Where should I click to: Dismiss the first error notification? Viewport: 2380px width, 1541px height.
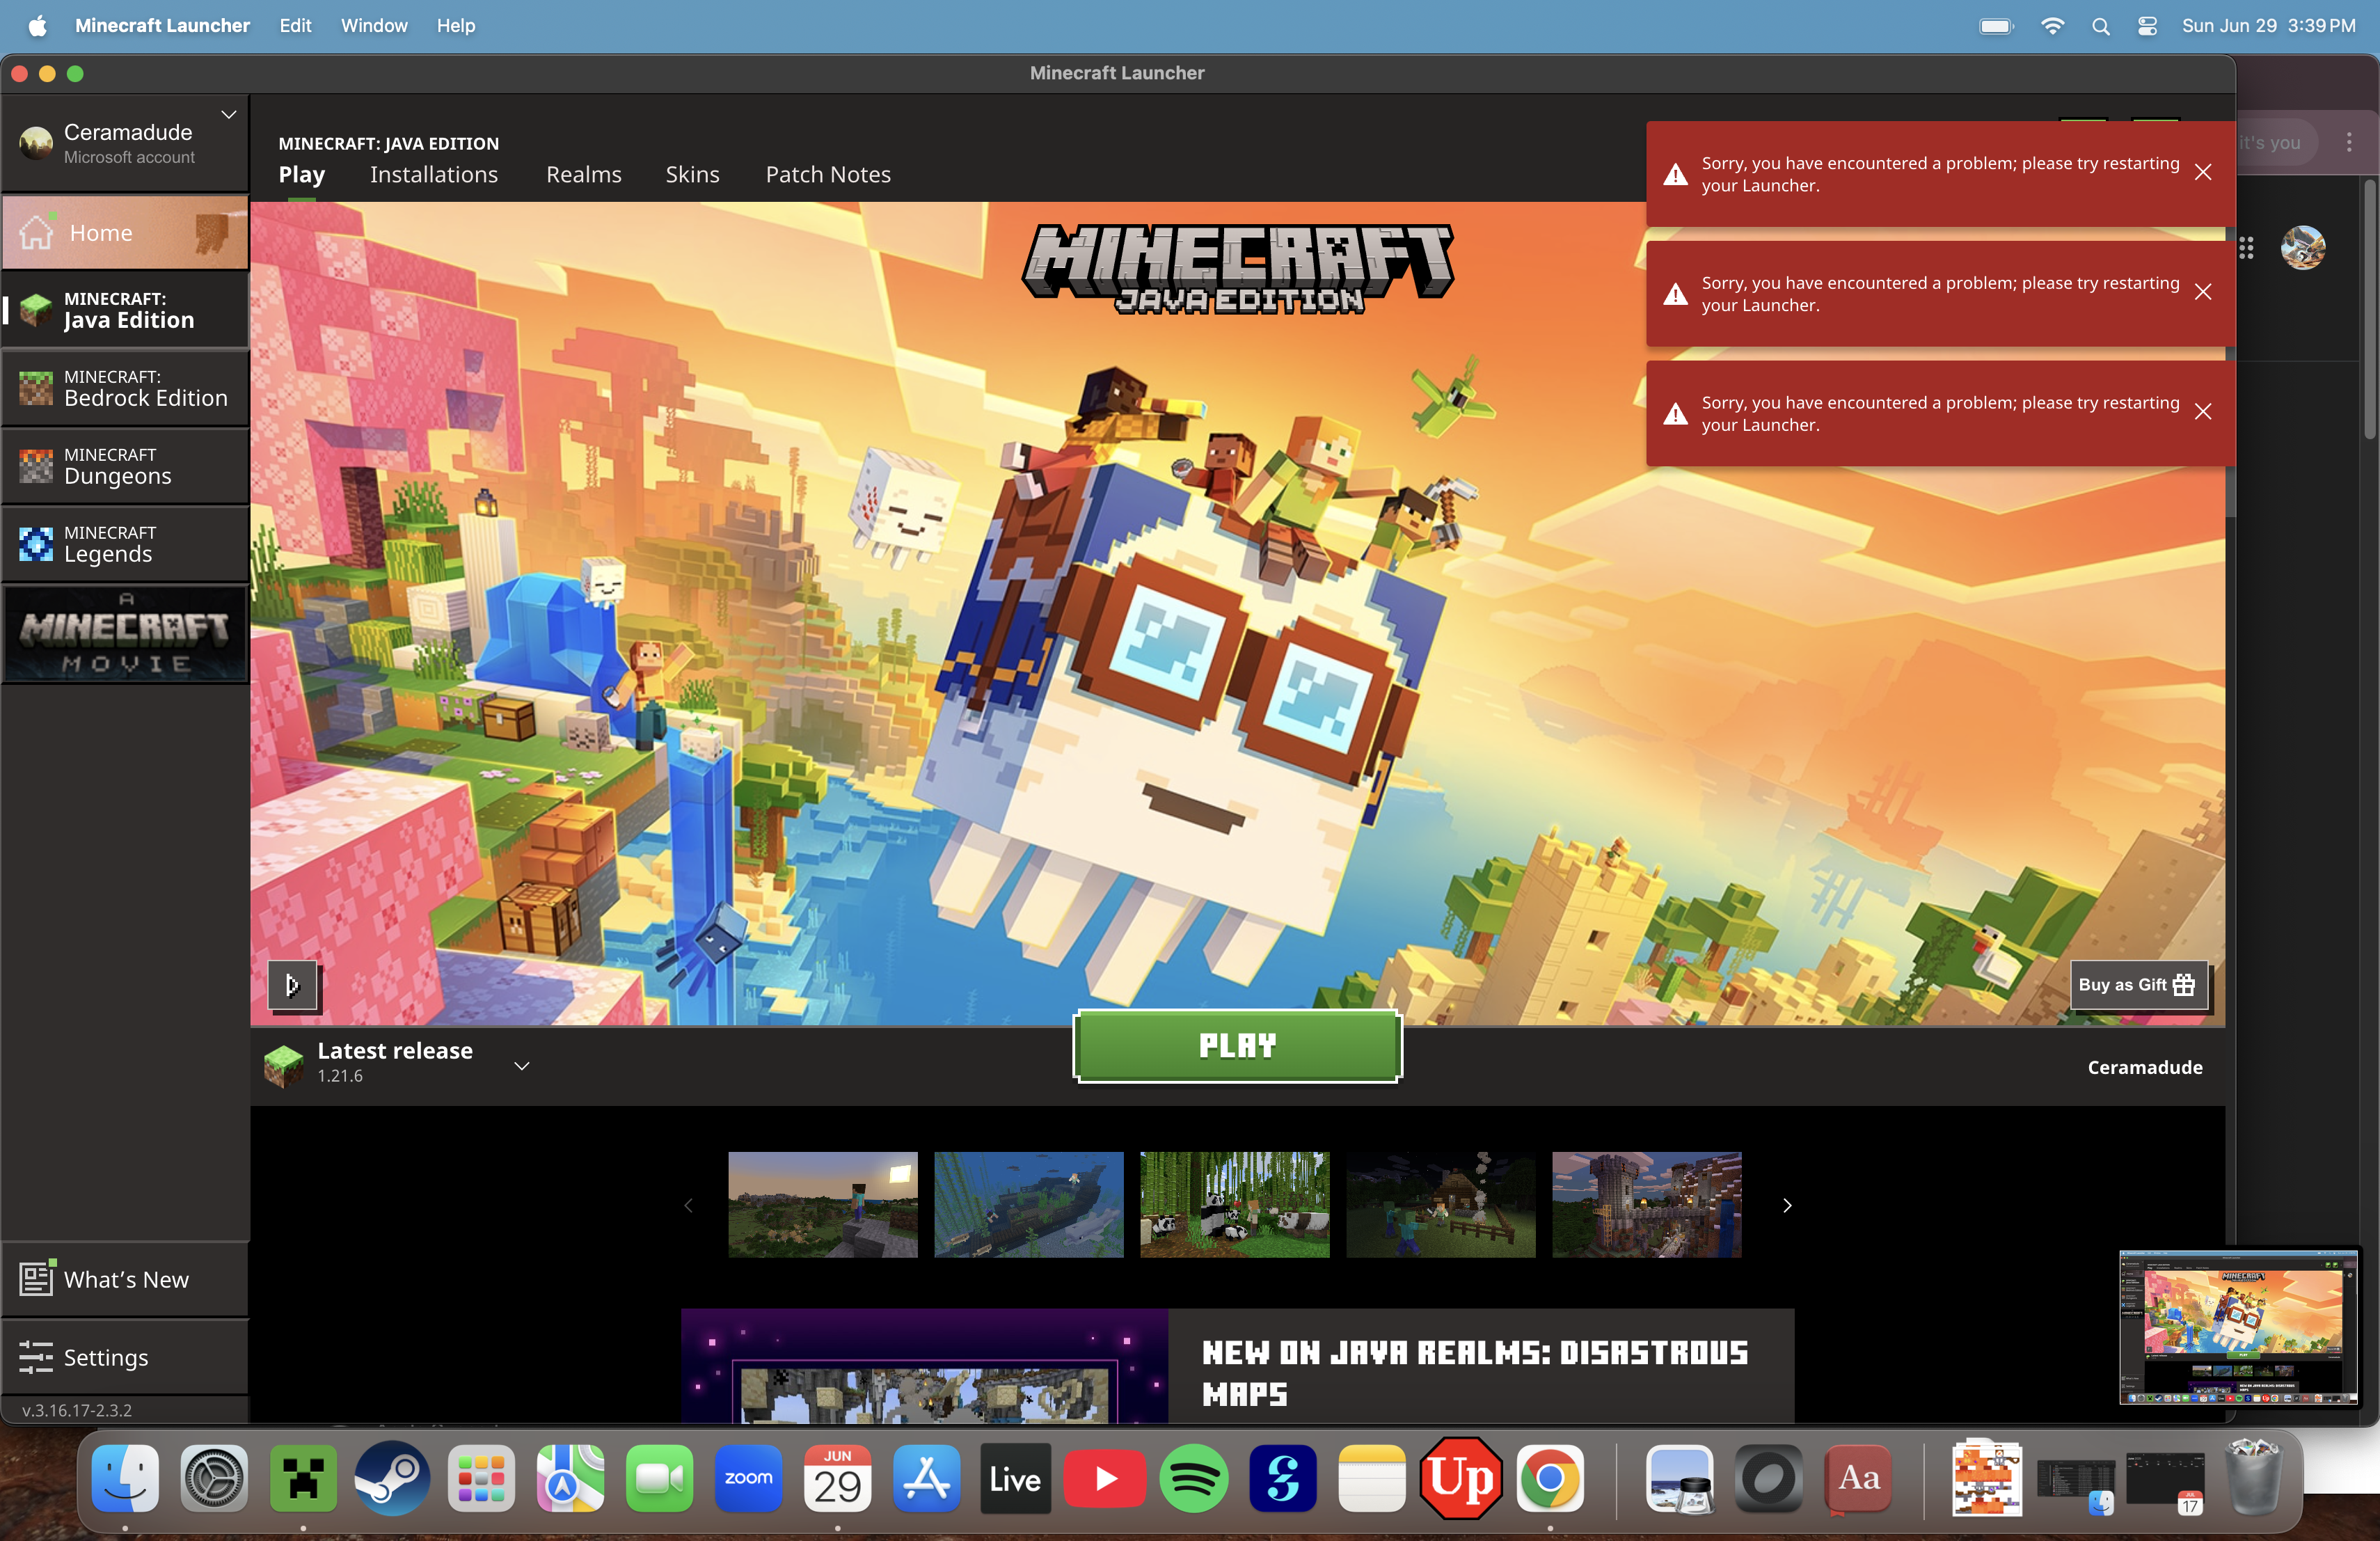[2203, 173]
